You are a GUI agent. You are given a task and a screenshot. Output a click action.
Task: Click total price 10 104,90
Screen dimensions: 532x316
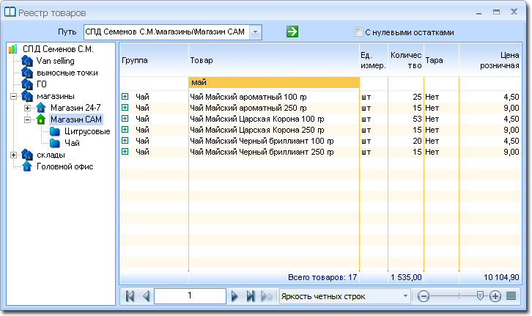[x=501, y=277]
